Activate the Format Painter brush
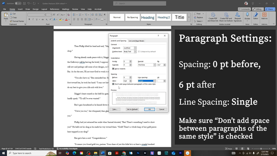 [11, 21]
